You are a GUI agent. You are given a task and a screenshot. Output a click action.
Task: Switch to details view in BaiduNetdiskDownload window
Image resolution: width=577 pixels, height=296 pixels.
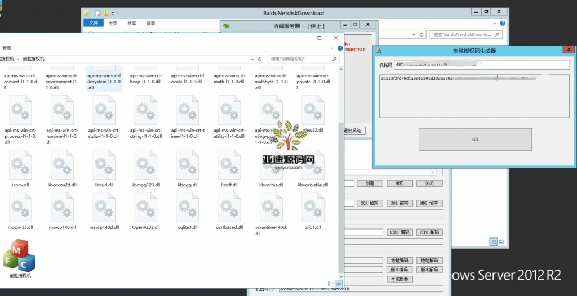click(494, 242)
